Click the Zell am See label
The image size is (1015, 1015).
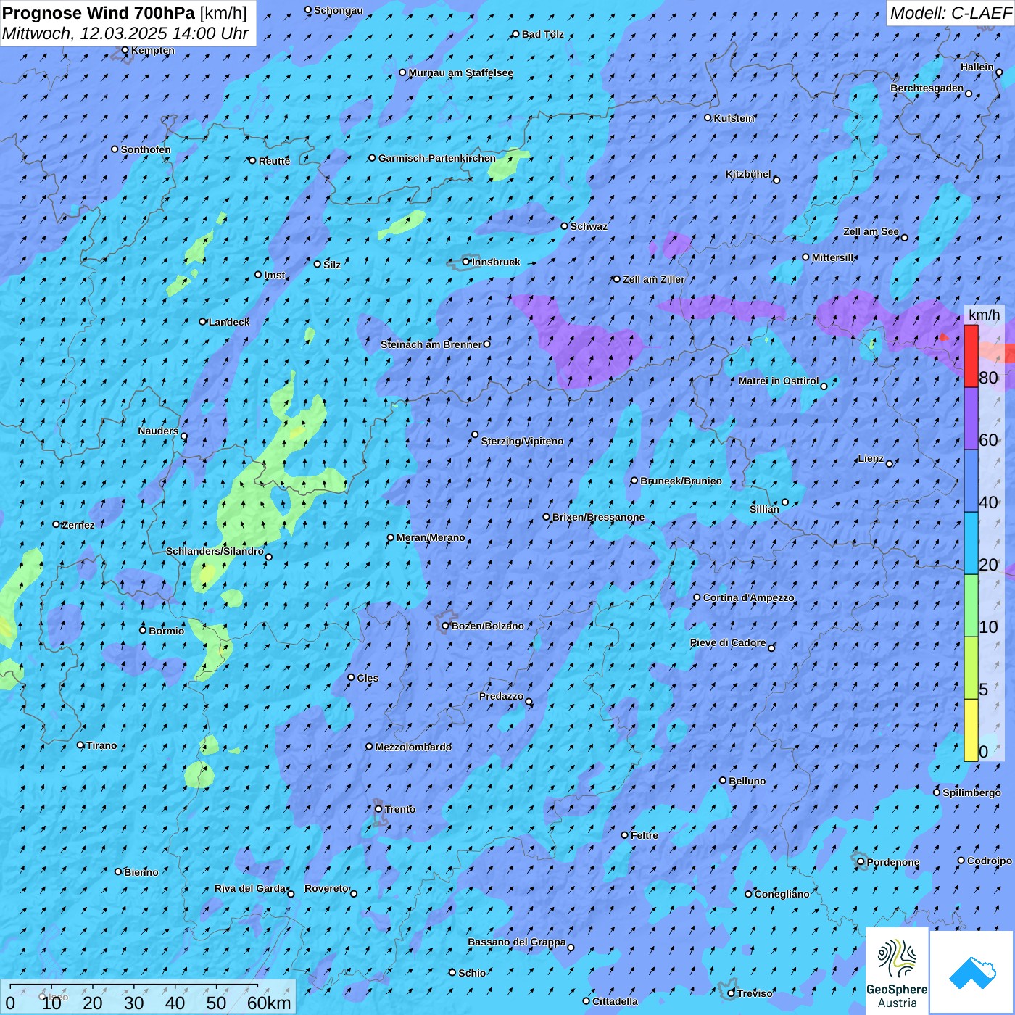(x=871, y=231)
